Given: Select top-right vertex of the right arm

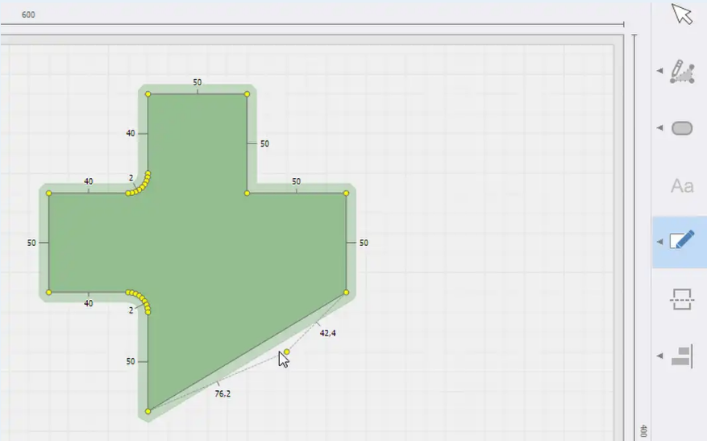Looking at the screenshot, I should coord(347,193).
